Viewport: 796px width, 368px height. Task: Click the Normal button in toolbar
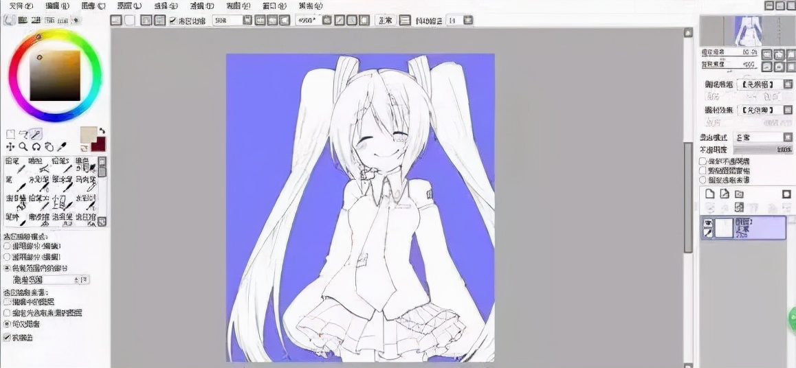click(386, 21)
